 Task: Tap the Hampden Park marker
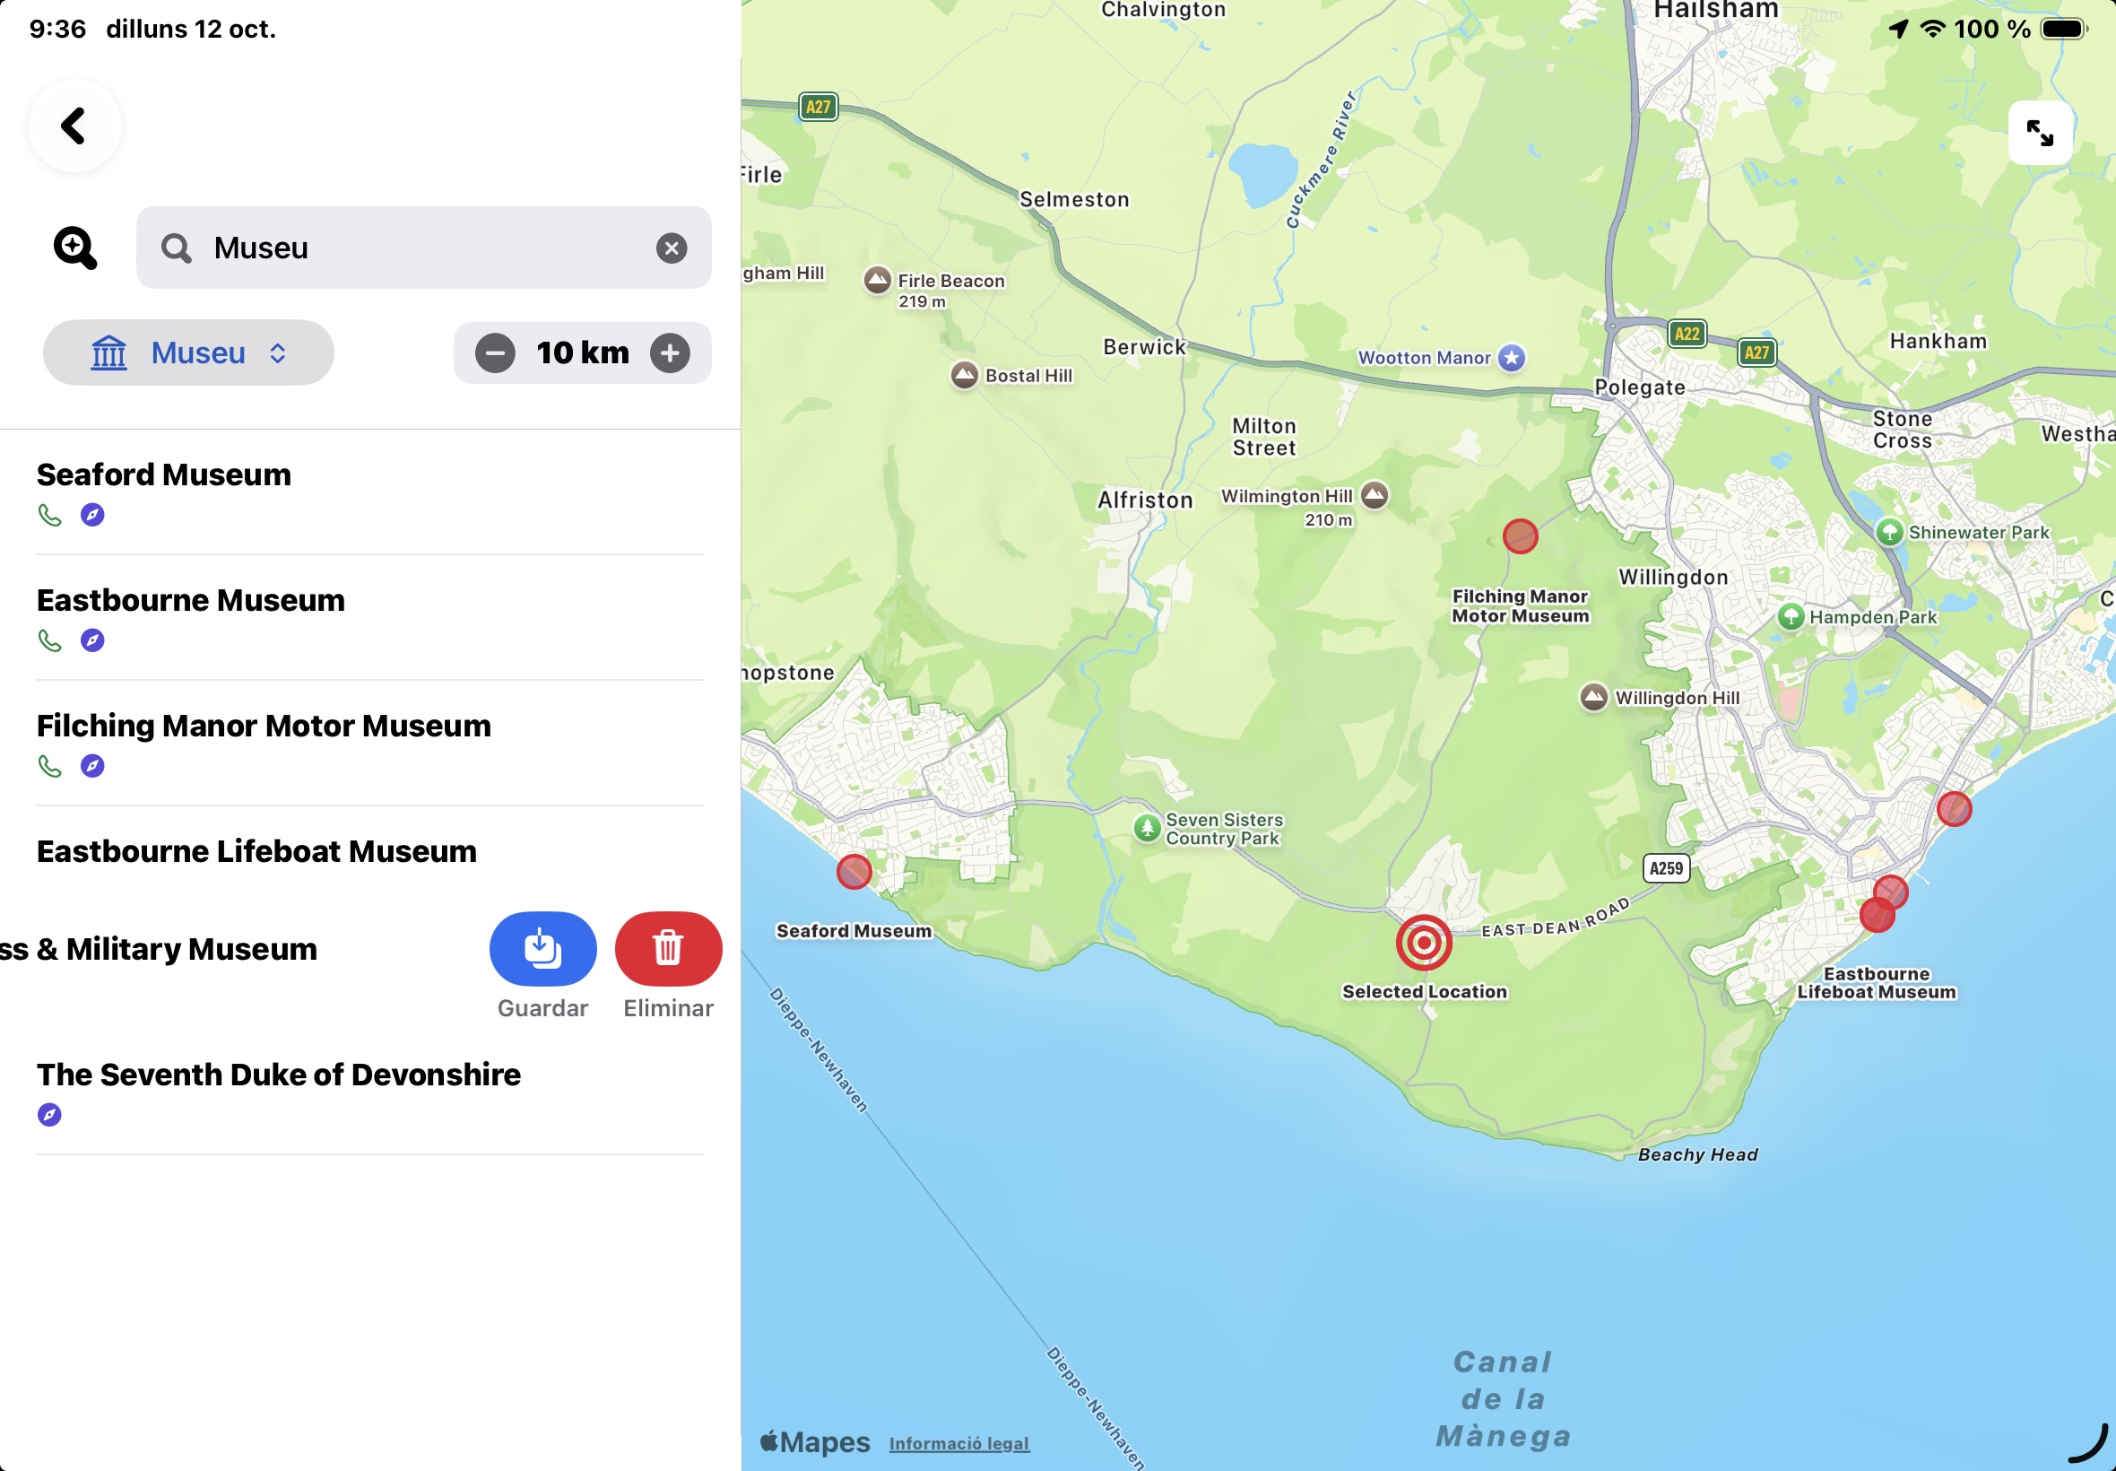click(x=1790, y=616)
